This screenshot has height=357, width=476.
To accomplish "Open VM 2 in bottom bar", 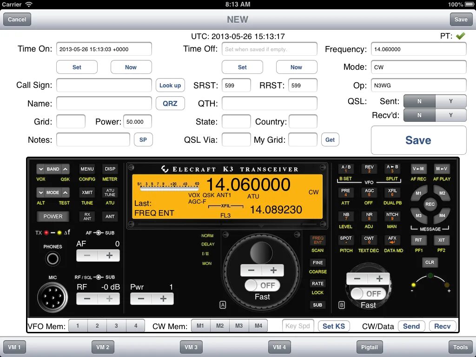I will pos(103,347).
